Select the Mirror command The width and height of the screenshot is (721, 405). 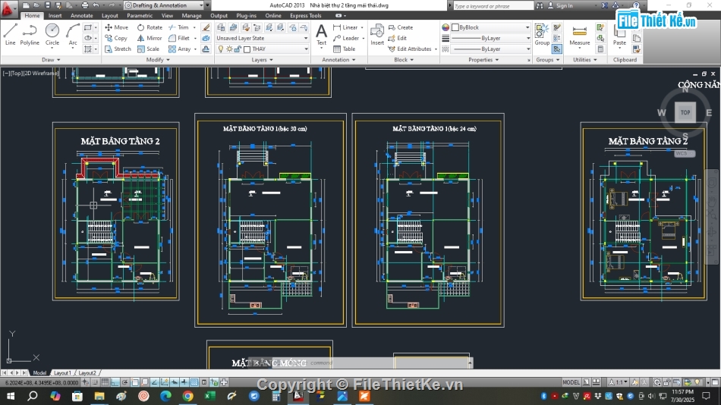tap(150, 38)
